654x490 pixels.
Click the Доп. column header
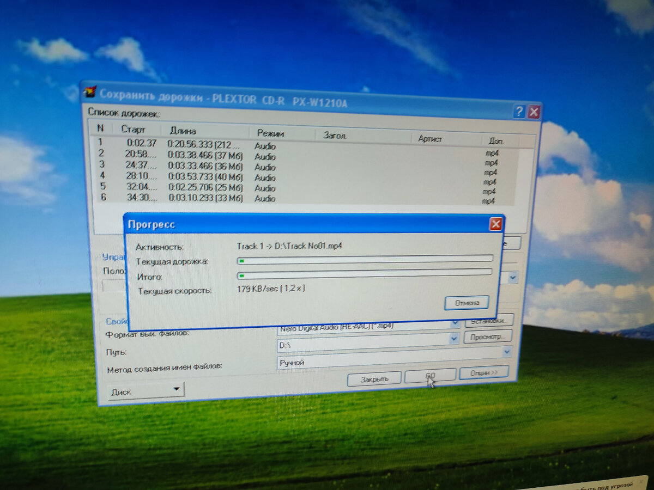tap(496, 141)
